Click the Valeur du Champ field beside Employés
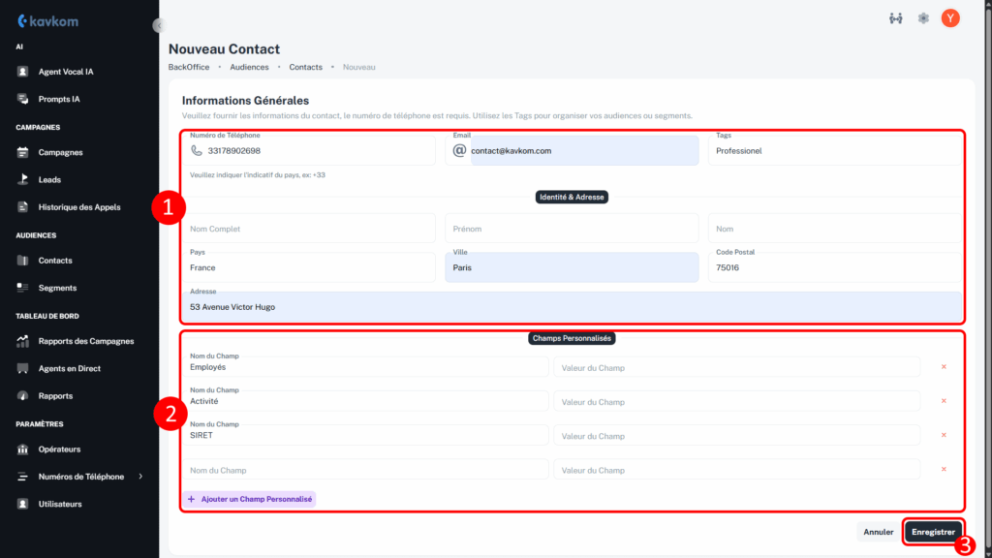The width and height of the screenshot is (992, 558). [x=736, y=367]
